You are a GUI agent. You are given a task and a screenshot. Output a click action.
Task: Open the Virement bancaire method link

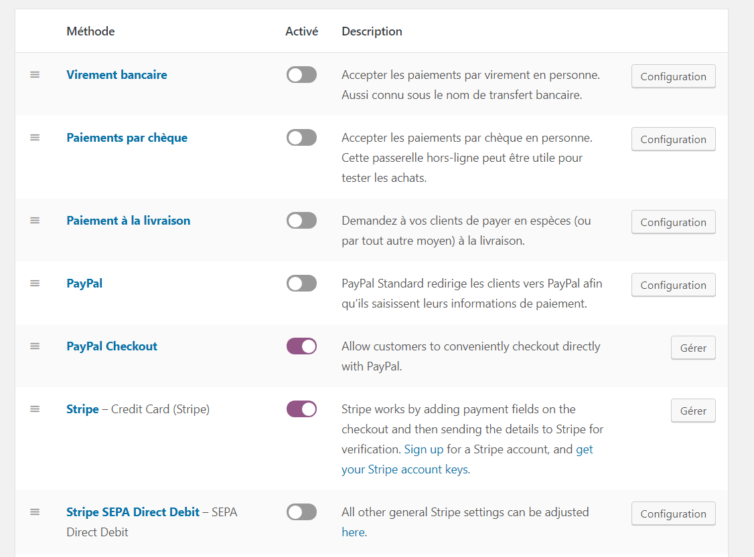pyautogui.click(x=117, y=75)
